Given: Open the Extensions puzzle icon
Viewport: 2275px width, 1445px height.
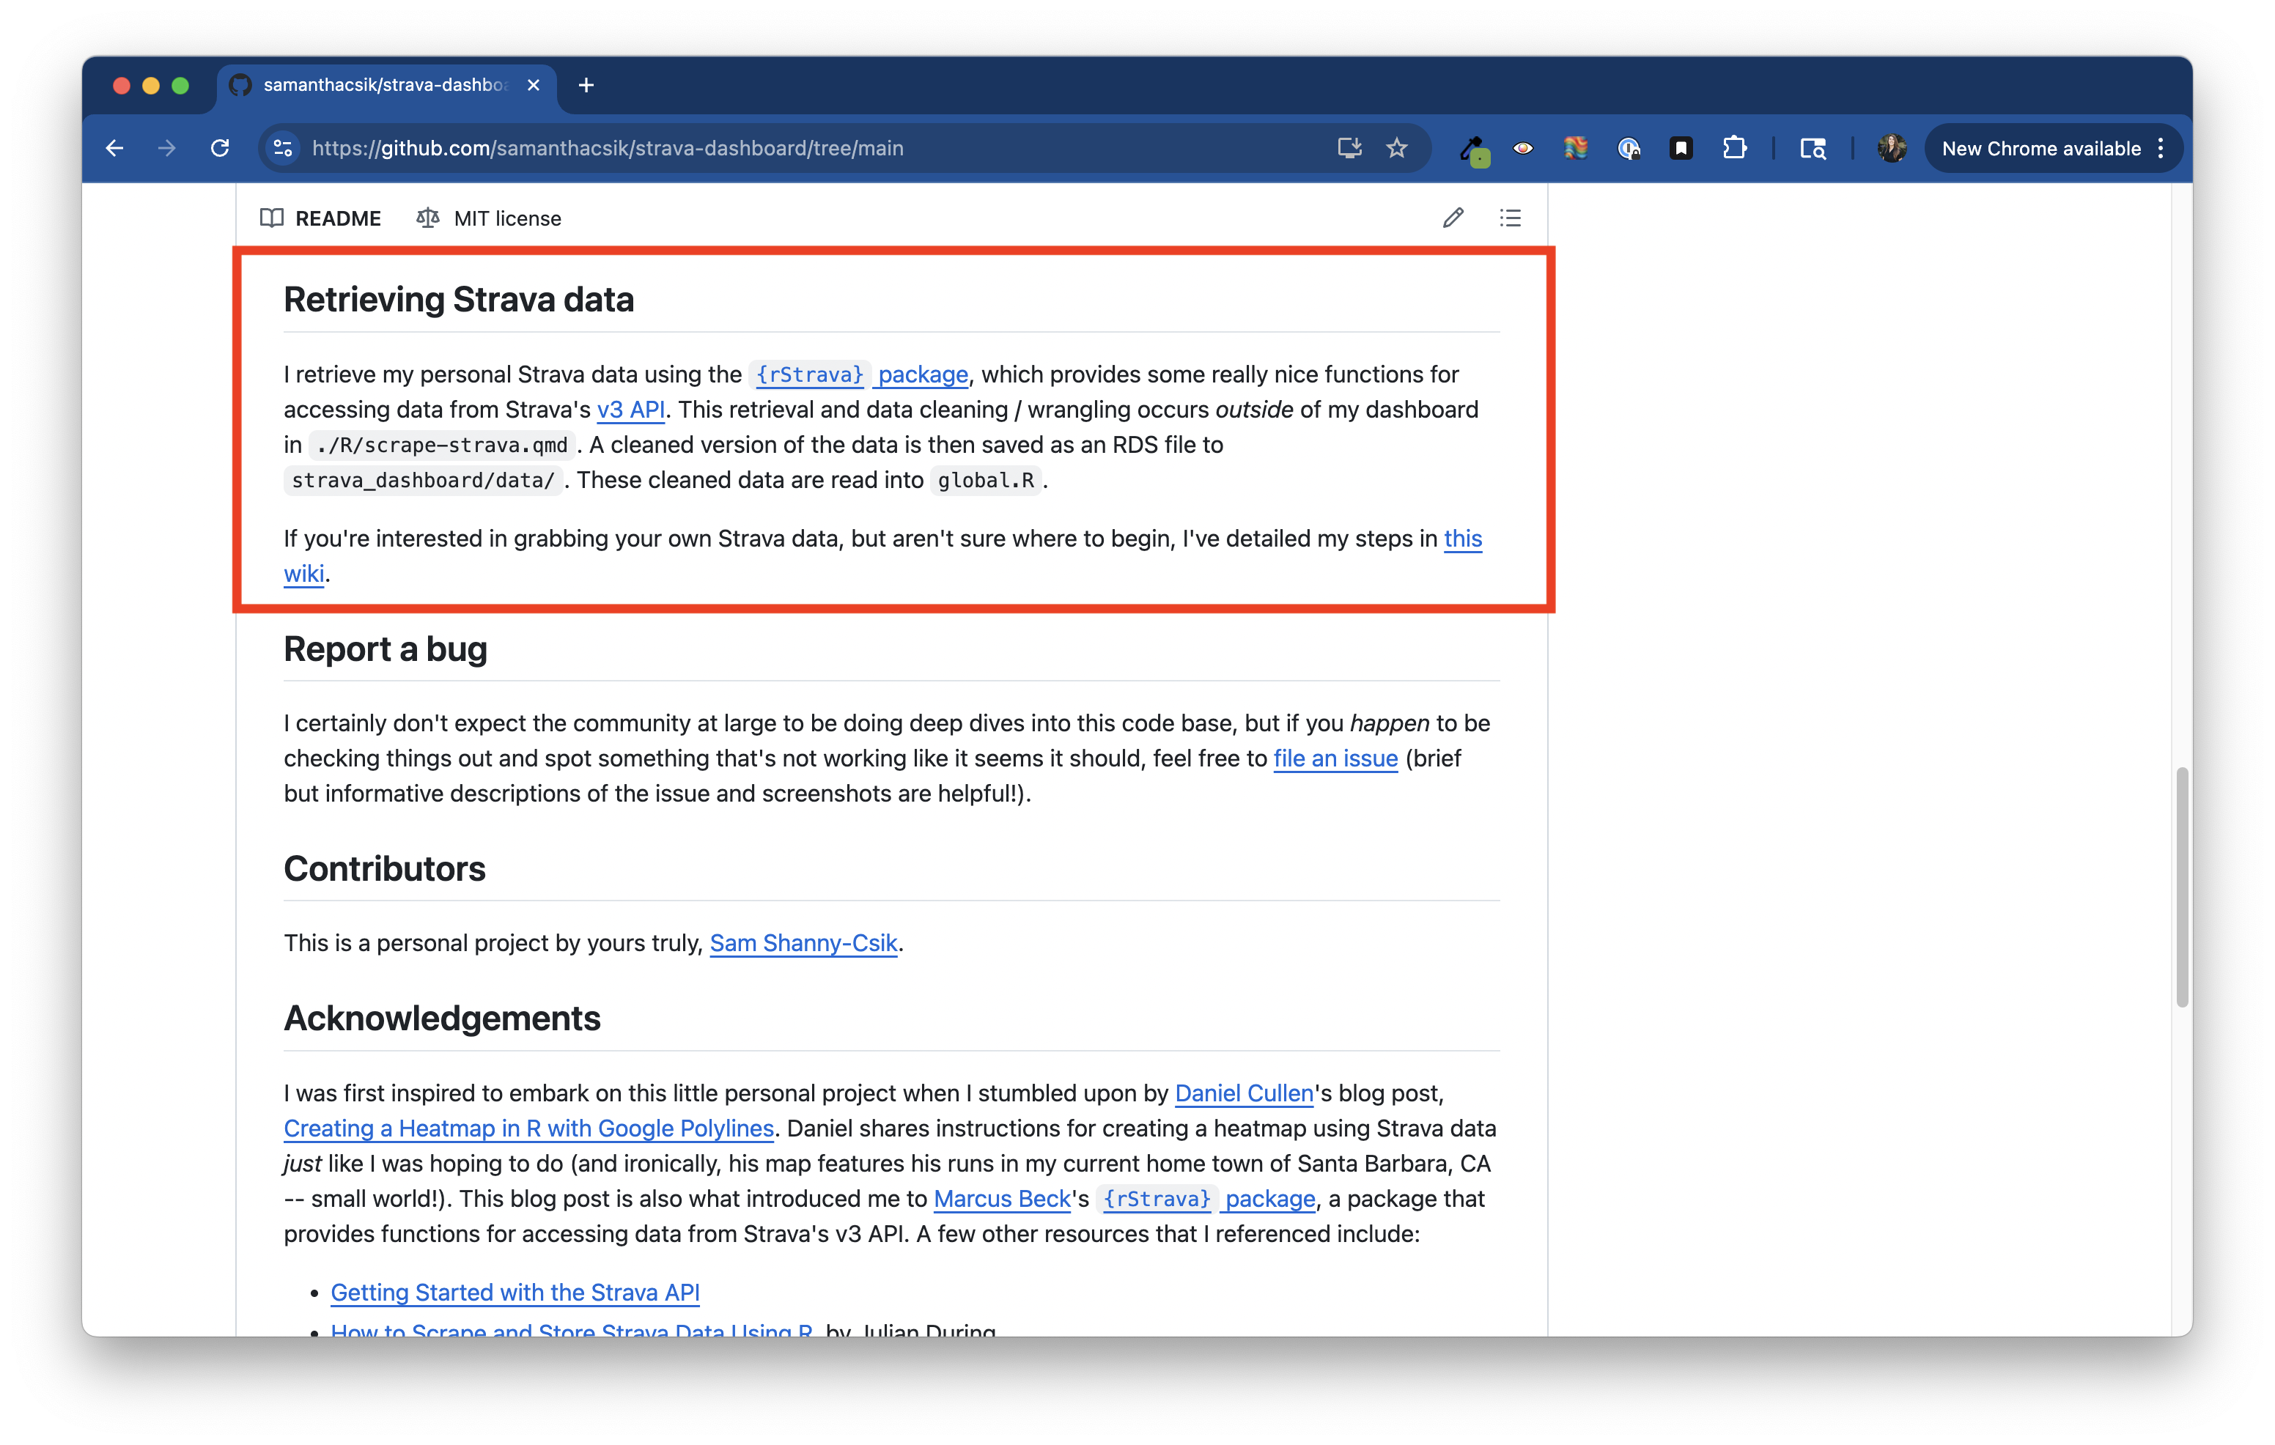Looking at the screenshot, I should 1733,148.
